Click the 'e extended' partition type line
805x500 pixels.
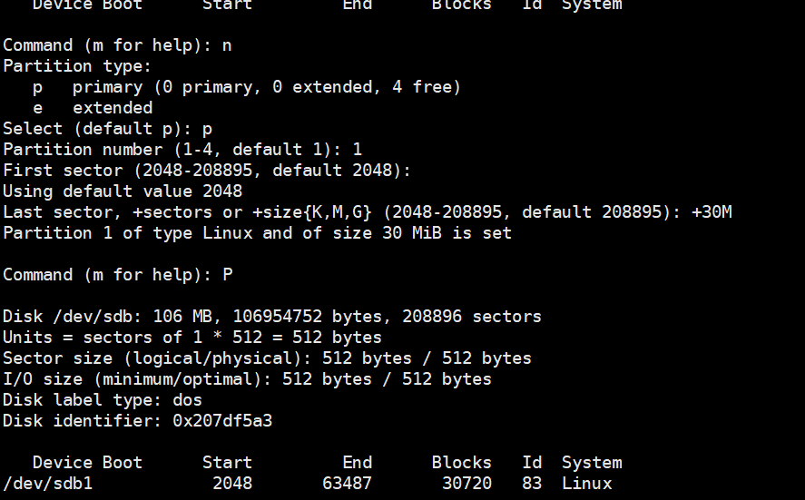point(93,108)
